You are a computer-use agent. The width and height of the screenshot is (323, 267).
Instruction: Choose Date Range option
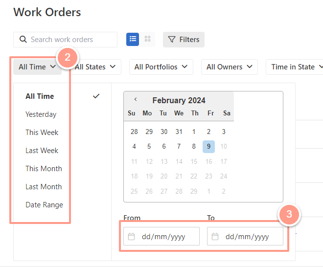(x=44, y=205)
